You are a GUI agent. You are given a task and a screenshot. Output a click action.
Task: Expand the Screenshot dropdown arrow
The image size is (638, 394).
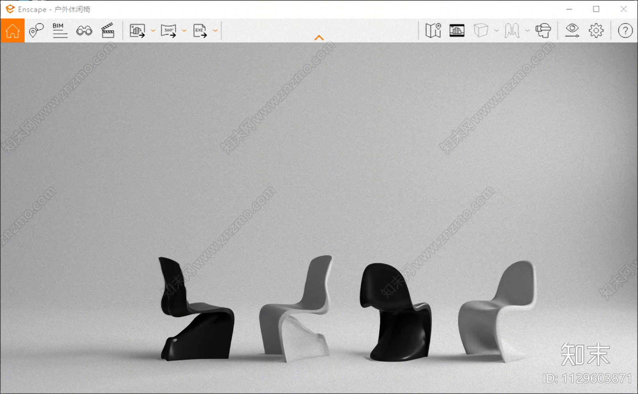[153, 31]
